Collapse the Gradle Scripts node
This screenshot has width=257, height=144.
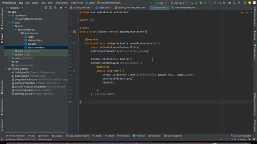[x=6, y=69]
